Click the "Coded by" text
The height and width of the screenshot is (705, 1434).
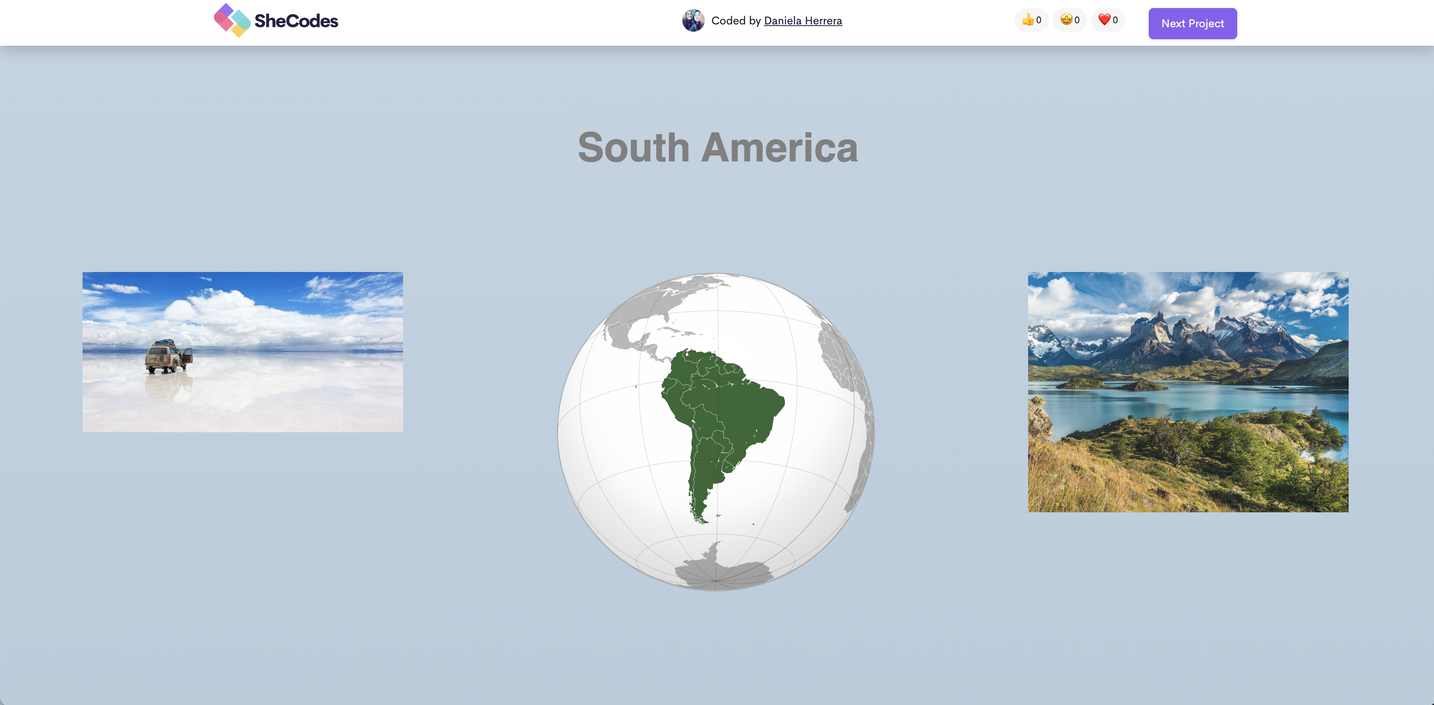coord(736,20)
